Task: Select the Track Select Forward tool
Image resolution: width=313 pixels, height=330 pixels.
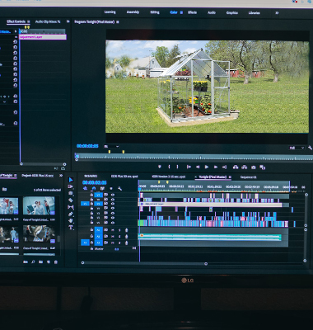Action: pos(71,186)
